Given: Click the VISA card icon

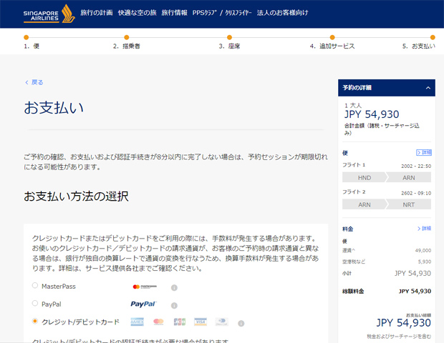Looking at the screenshot, I should tap(200, 322).
